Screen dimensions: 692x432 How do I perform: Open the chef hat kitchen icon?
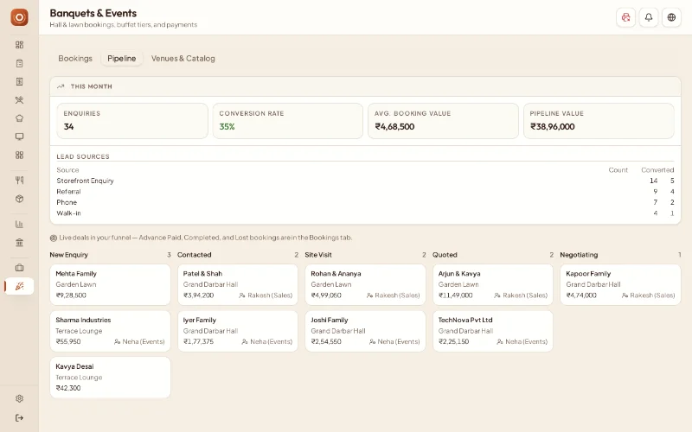point(19,118)
